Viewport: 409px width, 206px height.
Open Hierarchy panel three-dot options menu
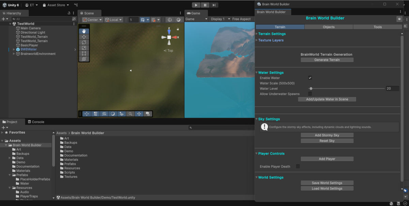74,13
